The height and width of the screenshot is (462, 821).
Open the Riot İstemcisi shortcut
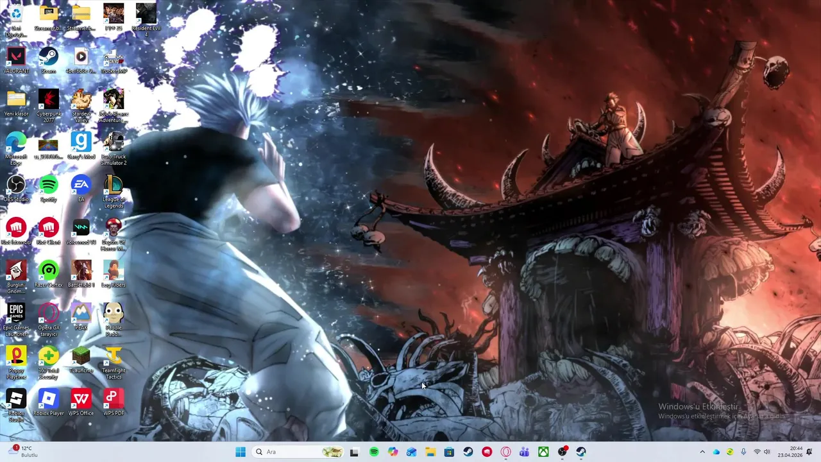tap(16, 232)
